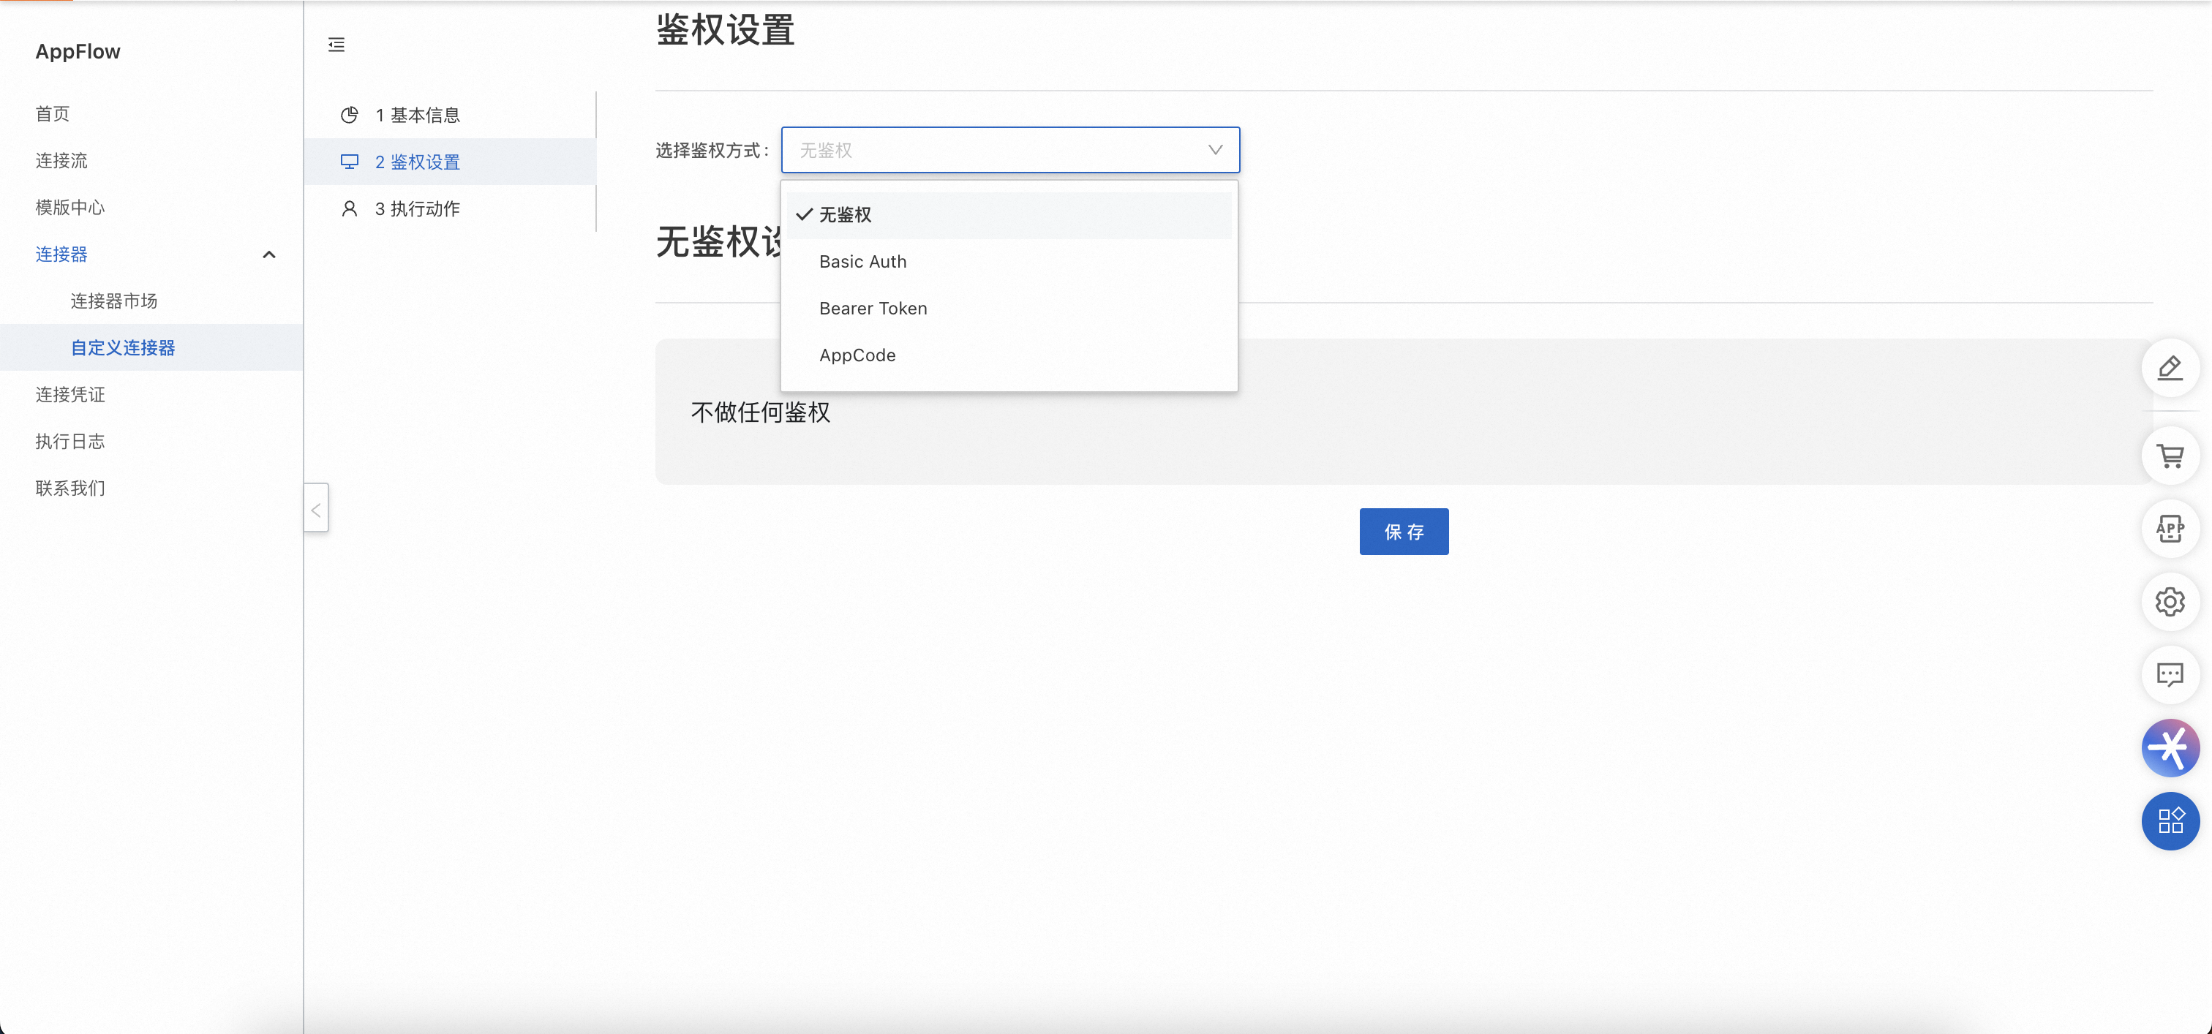Click the colorful asterisk assistant icon

coord(2170,747)
